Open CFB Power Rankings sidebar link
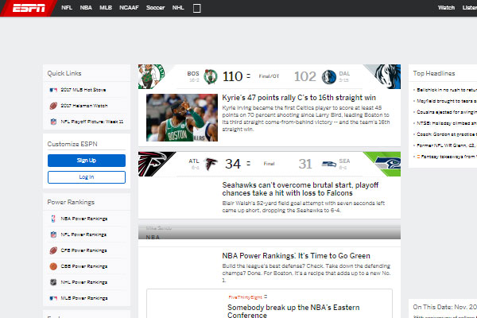This screenshot has width=477, height=318. [83, 250]
